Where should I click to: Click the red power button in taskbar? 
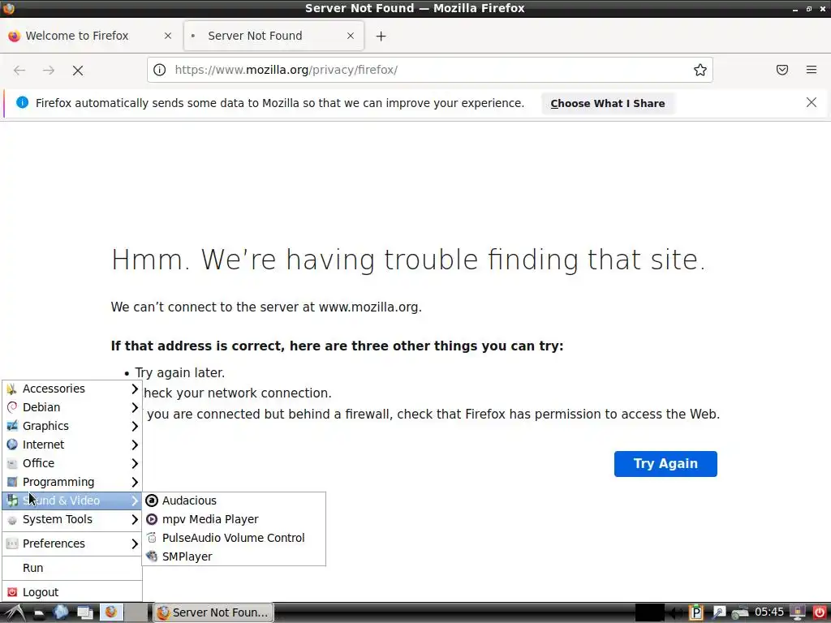819,613
